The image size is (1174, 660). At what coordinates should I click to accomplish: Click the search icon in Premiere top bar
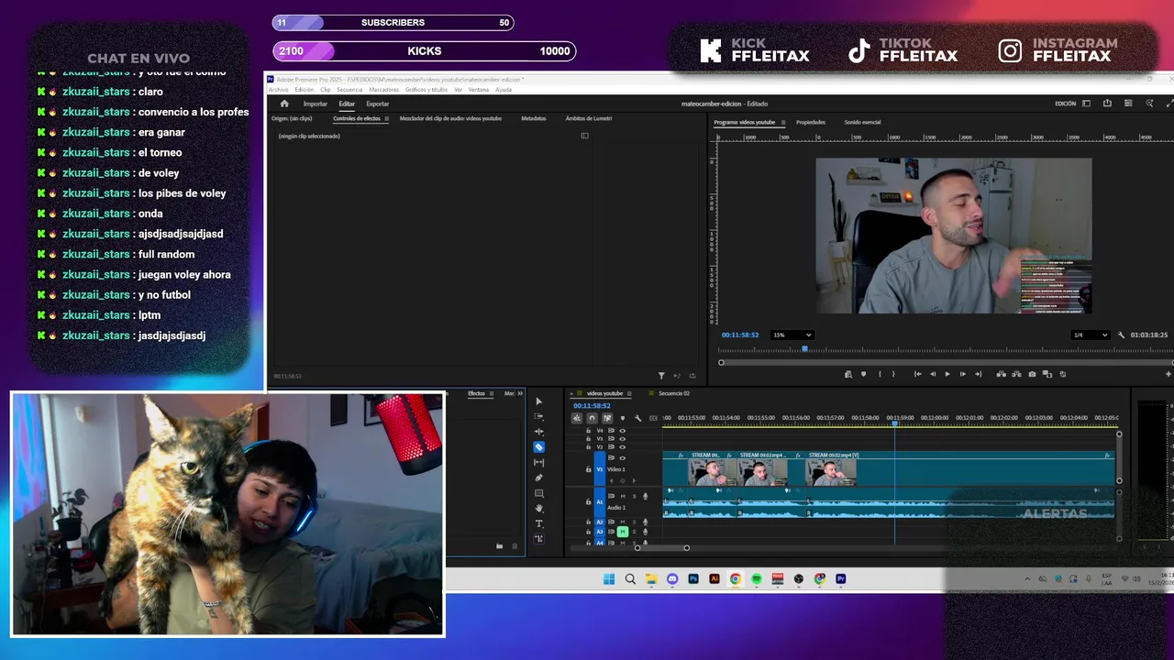1149,104
